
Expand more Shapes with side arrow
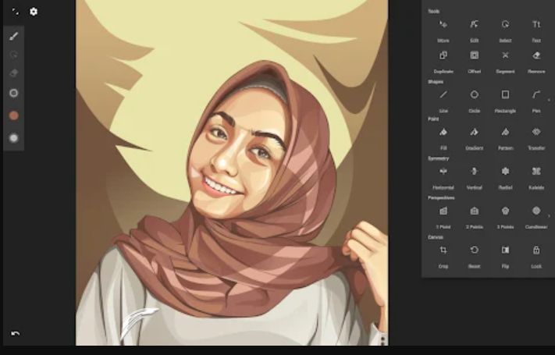point(549,100)
